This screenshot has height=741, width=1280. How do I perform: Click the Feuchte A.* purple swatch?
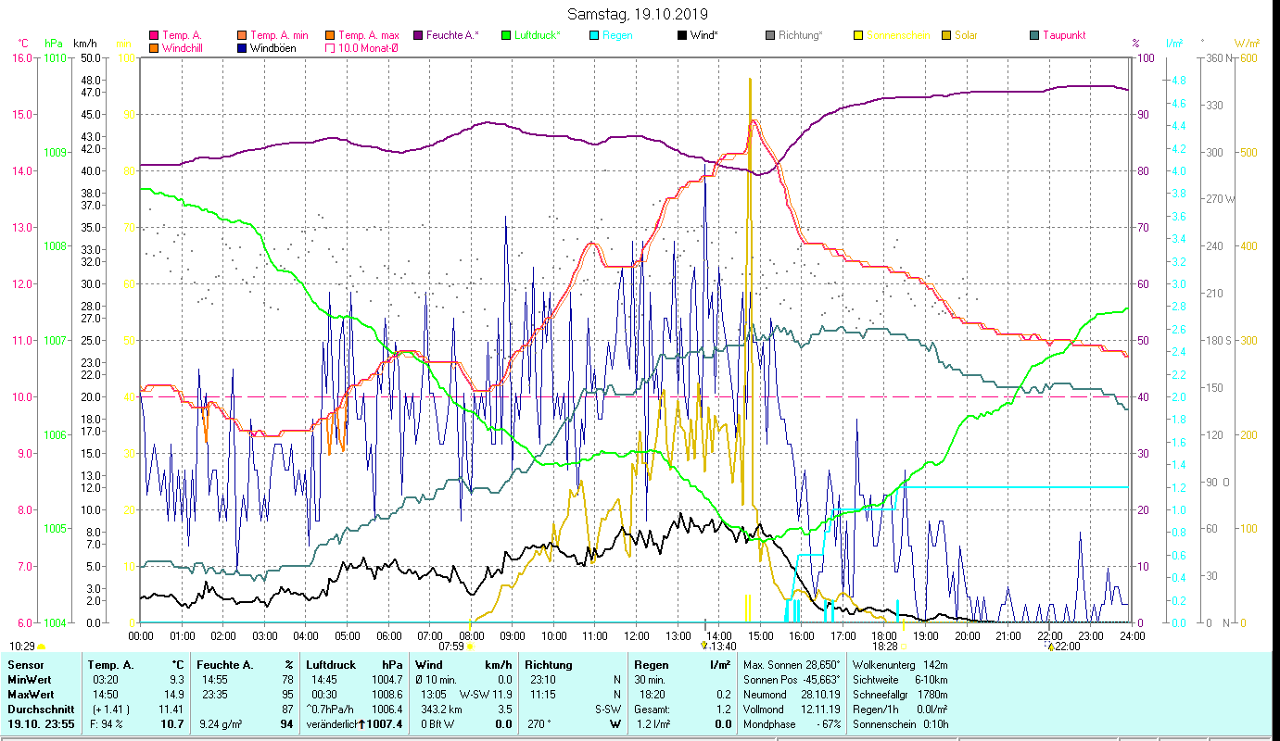coord(418,36)
